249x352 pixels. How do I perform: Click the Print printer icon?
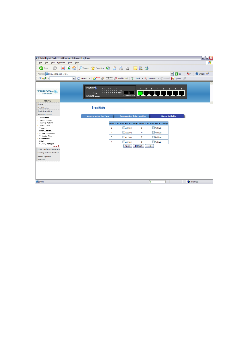pyautogui.click(x=121, y=68)
